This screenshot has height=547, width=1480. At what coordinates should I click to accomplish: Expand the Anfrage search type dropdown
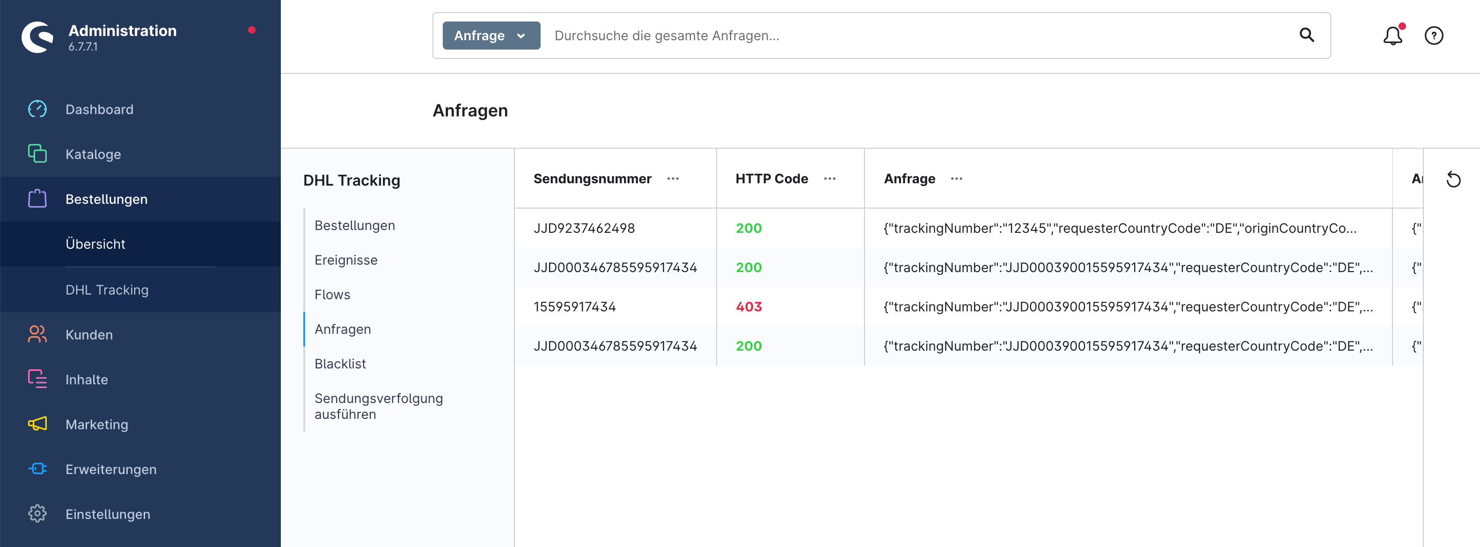[491, 36]
